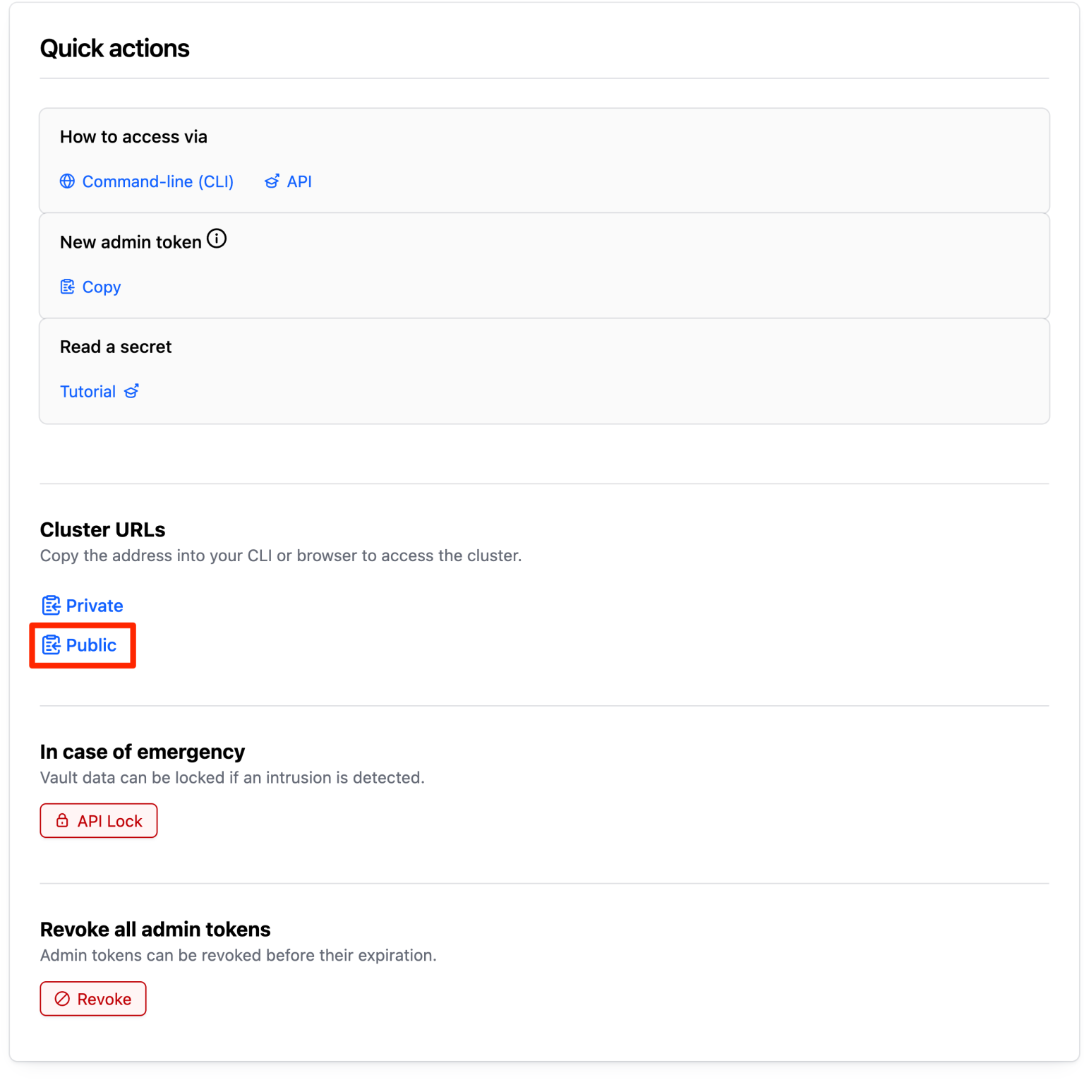Click the Read a secret card
Image resolution: width=1084 pixels, height=1080 pixels.
point(543,371)
